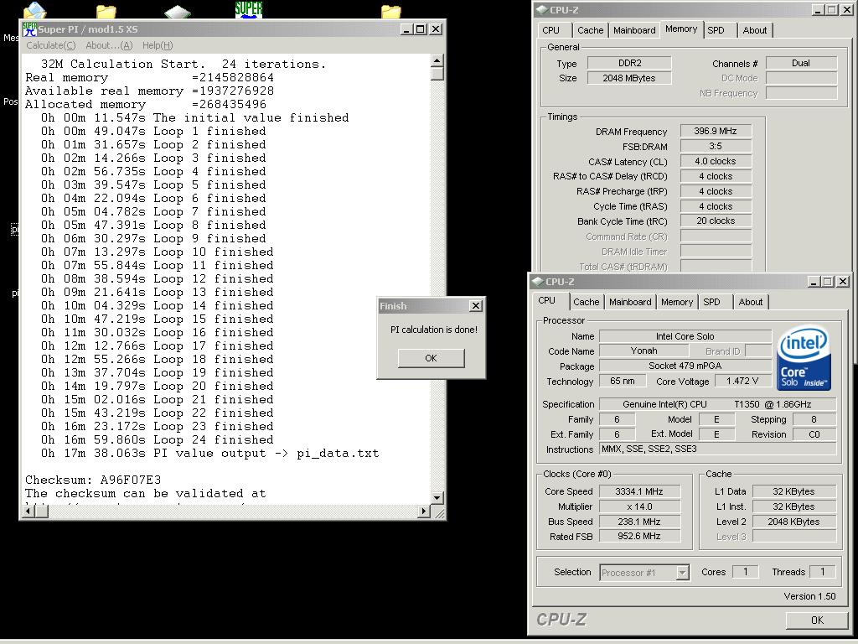Click the desktop folder icon near top right

pyautogui.click(x=391, y=11)
